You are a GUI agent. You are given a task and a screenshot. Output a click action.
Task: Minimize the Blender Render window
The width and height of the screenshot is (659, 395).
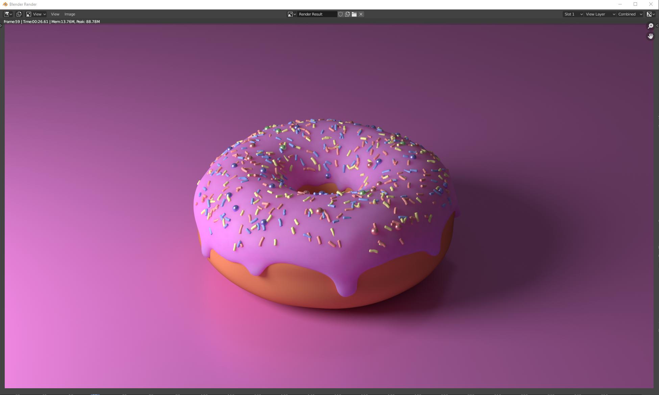pyautogui.click(x=620, y=4)
